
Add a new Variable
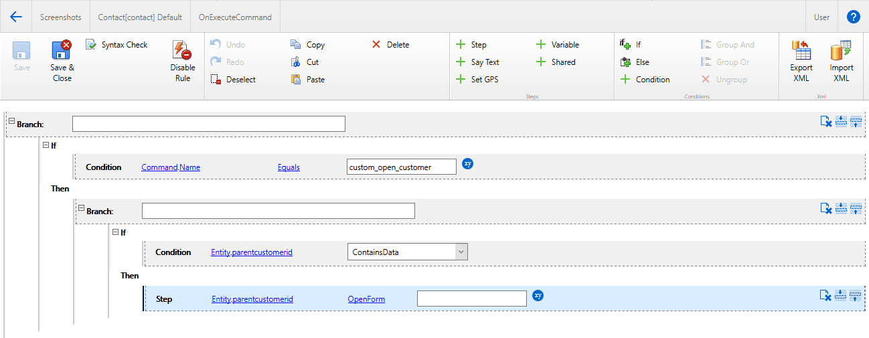(558, 45)
